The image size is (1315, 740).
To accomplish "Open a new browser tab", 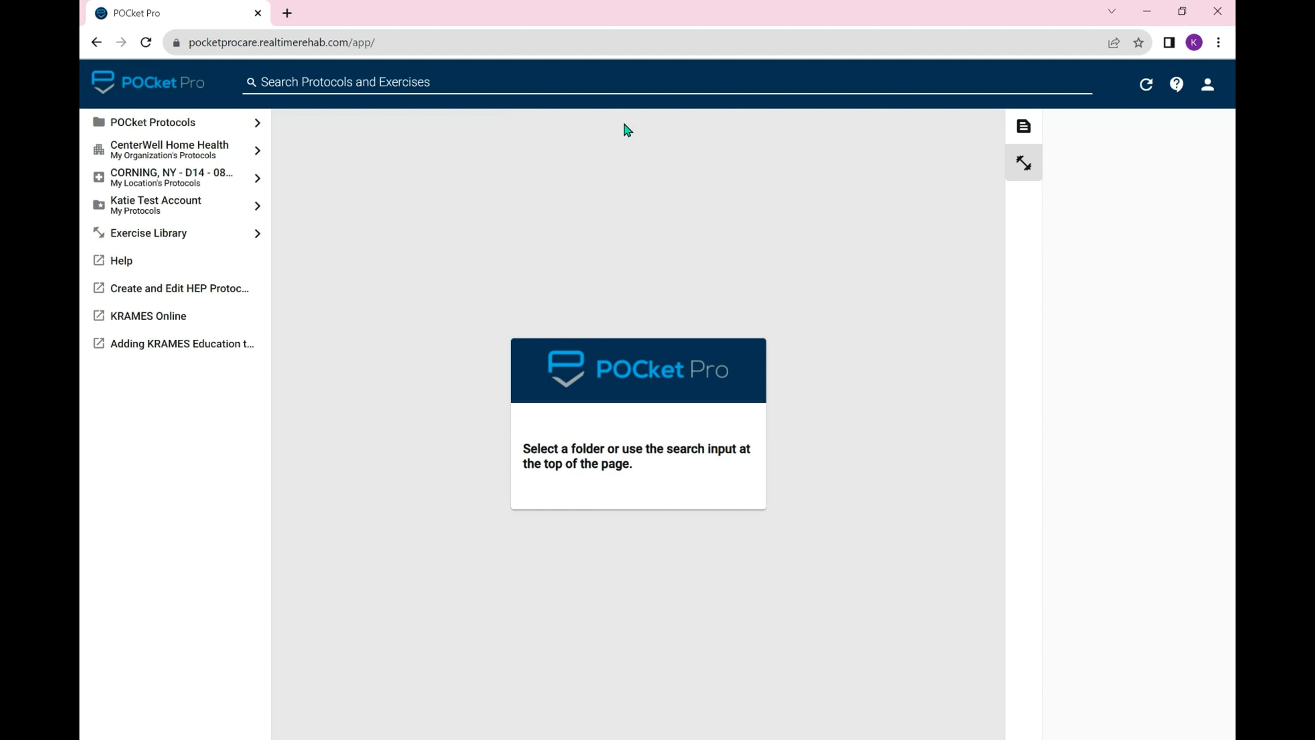I will point(287,13).
